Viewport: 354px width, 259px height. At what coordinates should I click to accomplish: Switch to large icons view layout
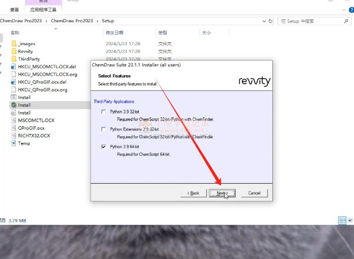pyautogui.click(x=350, y=220)
